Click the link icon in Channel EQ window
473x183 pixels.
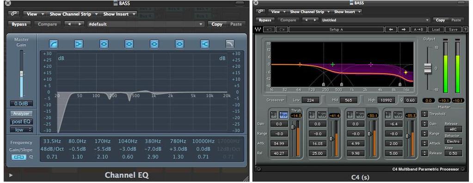[x=13, y=14]
